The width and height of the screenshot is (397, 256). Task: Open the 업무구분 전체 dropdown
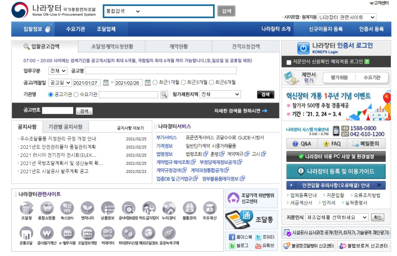click(x=58, y=71)
